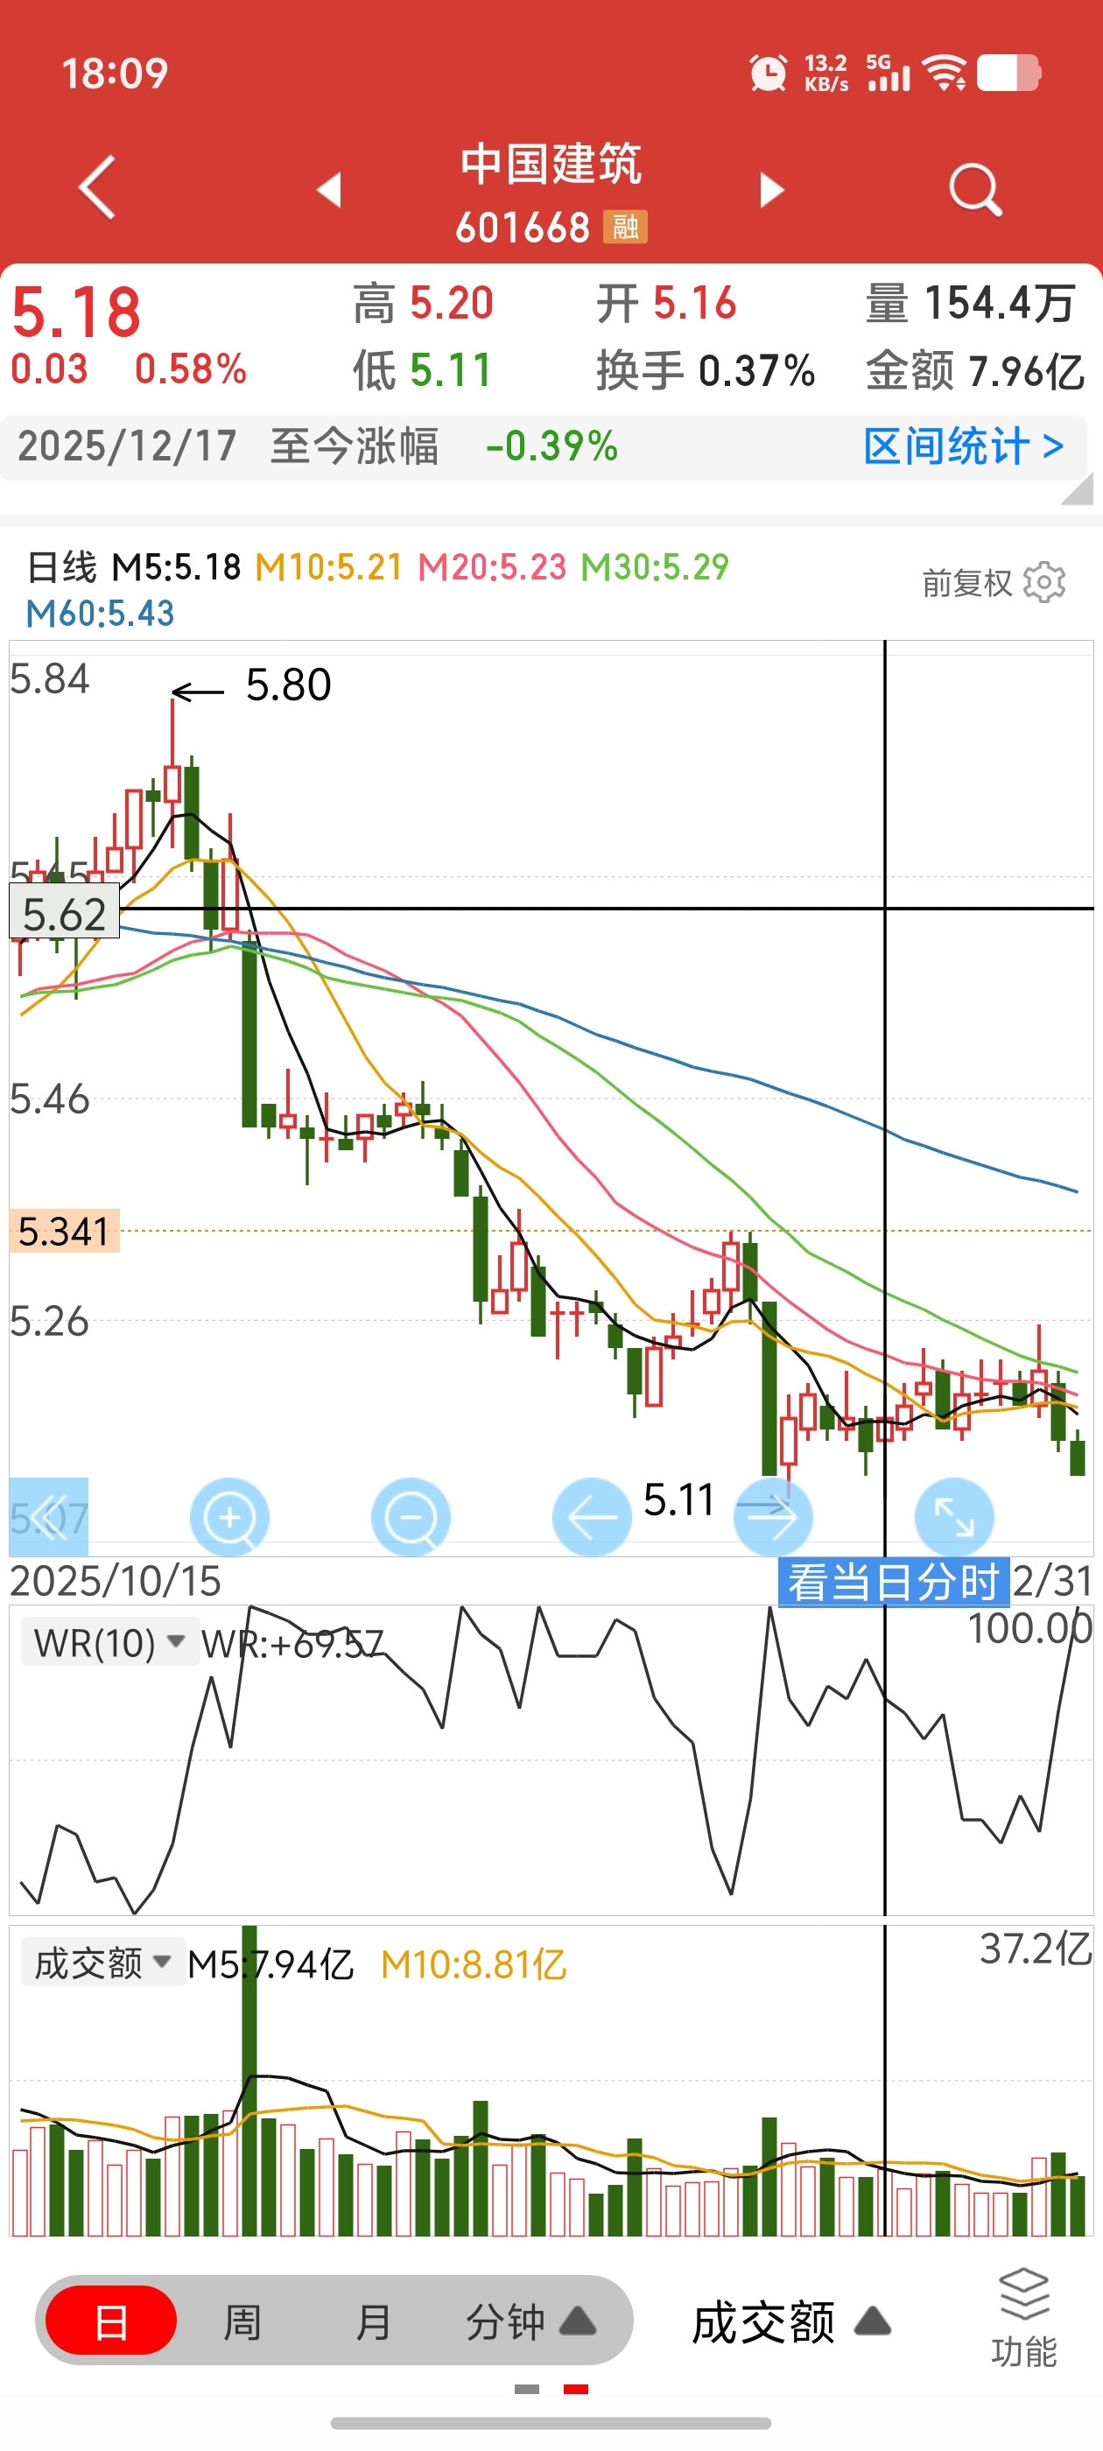Tap the alarm clock status icon
The width and height of the screenshot is (1103, 2451).
tap(768, 74)
